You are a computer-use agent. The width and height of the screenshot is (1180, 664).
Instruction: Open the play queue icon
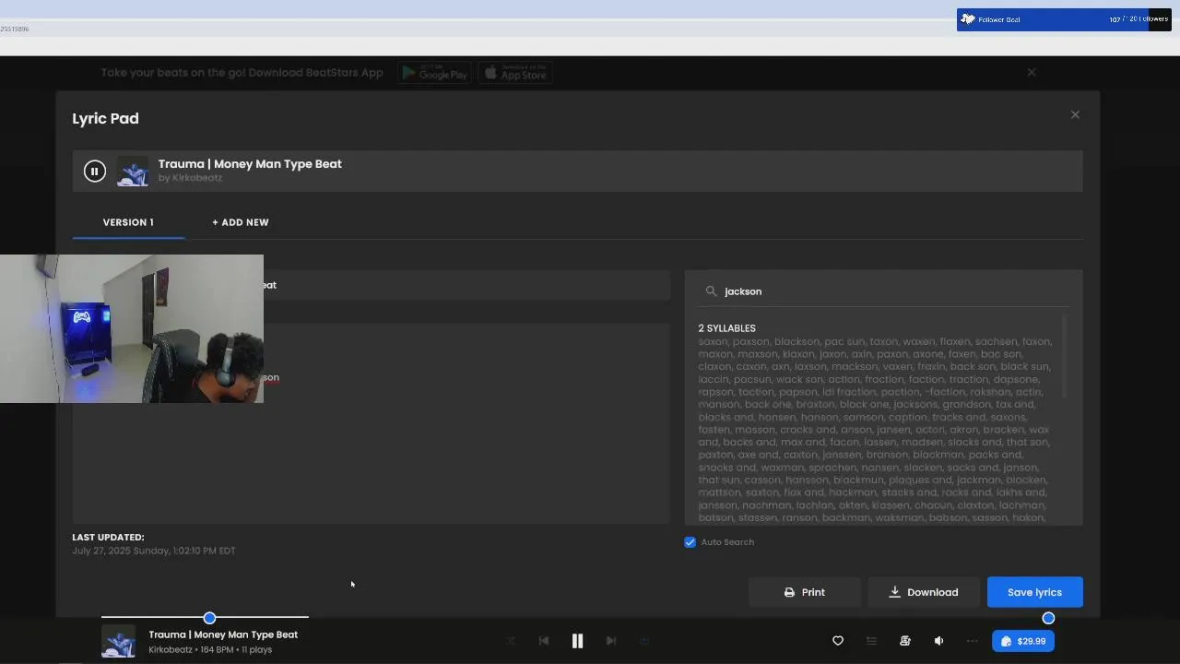(x=871, y=641)
